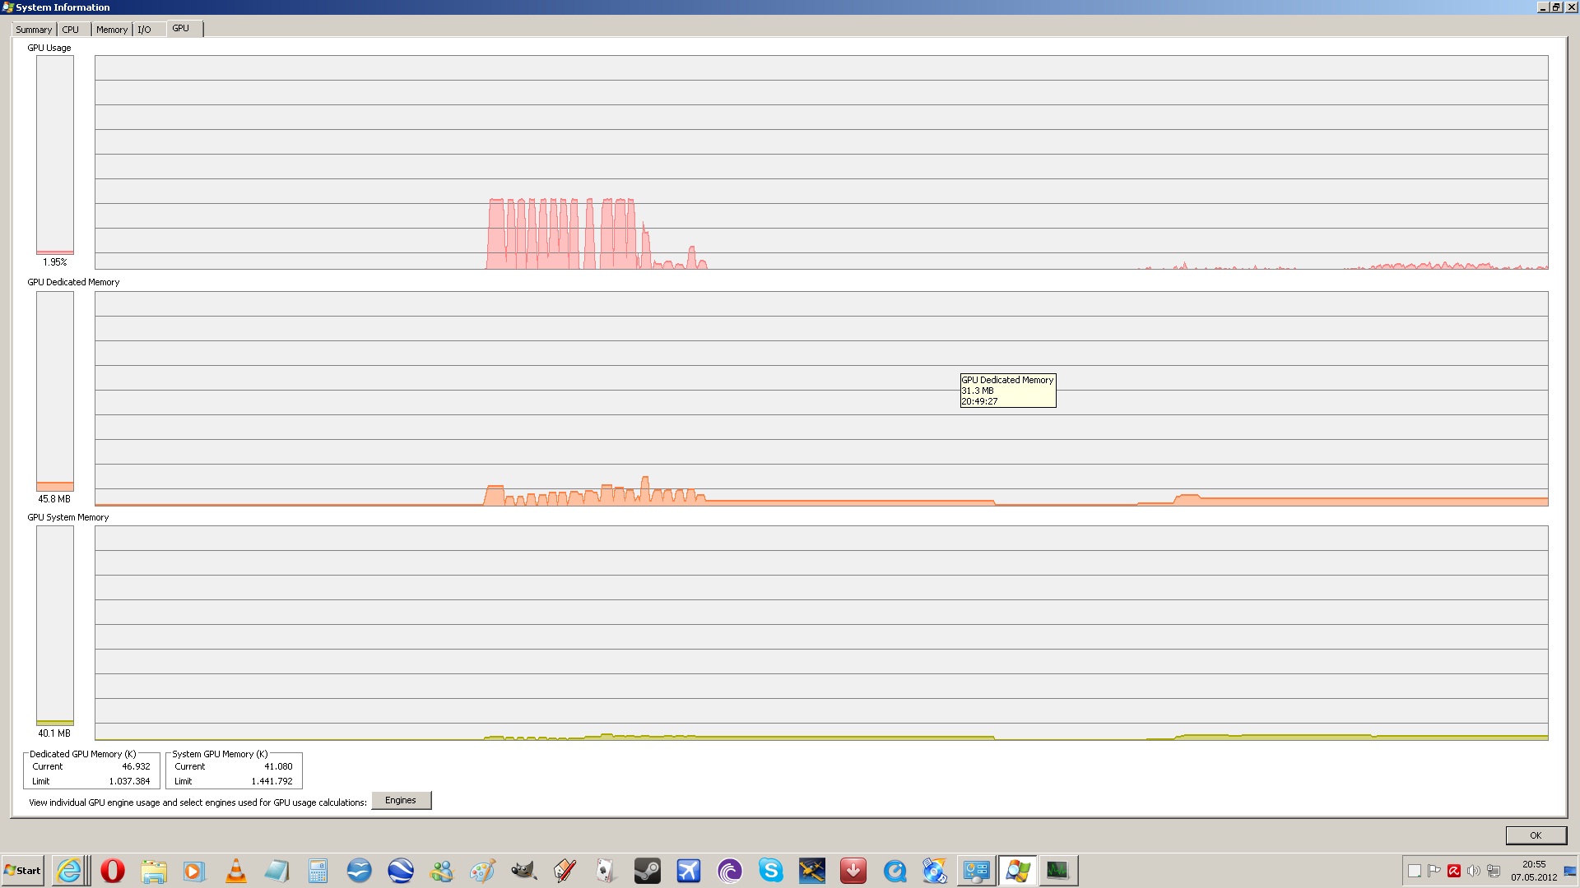The height and width of the screenshot is (888, 1580).
Task: Click the Internet Explorer icon
Action: tap(70, 871)
